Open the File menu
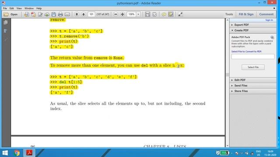Screen dimensions: 280x157 5,8
